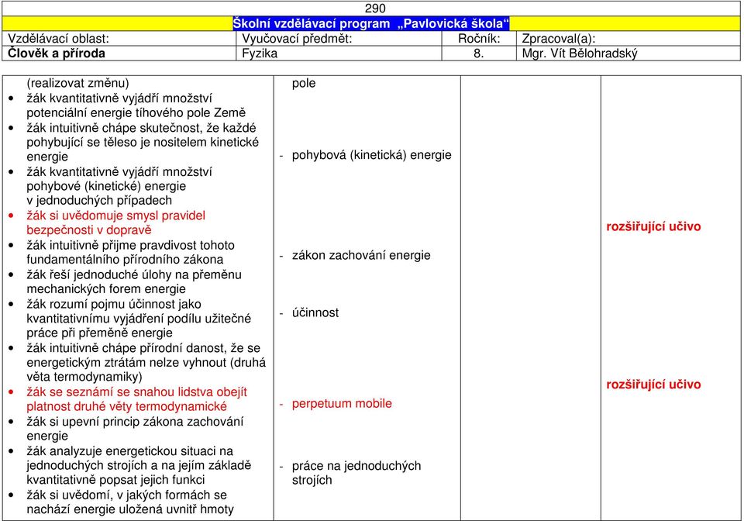Click the first red "rozšiřující učivo" label
Image resolution: width=744 pixels, height=521 pixels.
tap(653, 226)
